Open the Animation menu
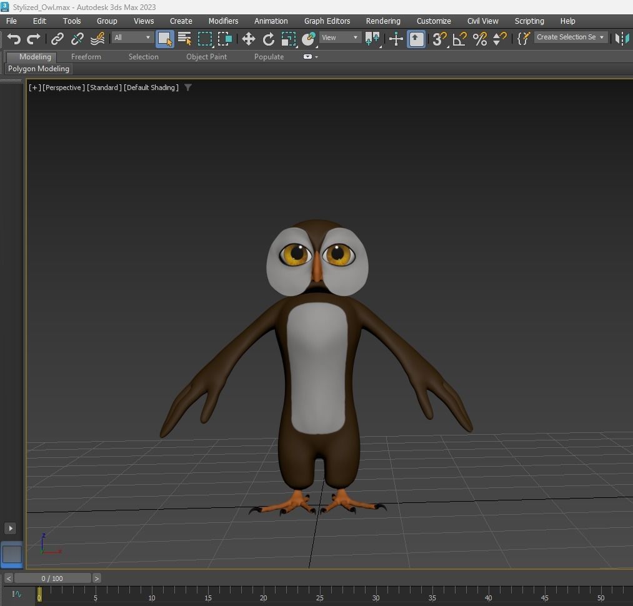Viewport: 633px width, 606px height. 271,21
